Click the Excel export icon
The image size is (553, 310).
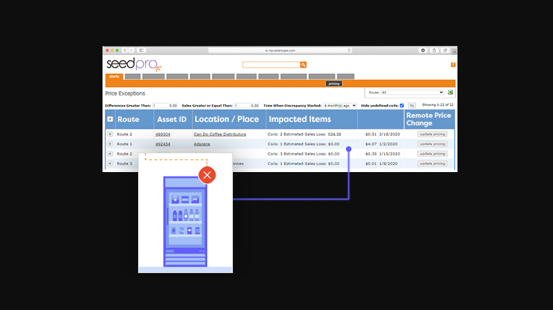450,92
